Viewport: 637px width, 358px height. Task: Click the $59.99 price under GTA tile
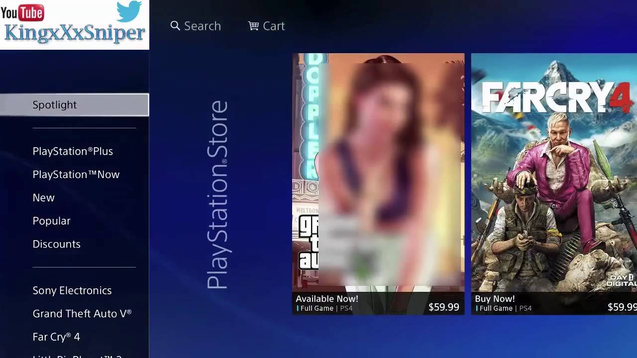click(444, 307)
